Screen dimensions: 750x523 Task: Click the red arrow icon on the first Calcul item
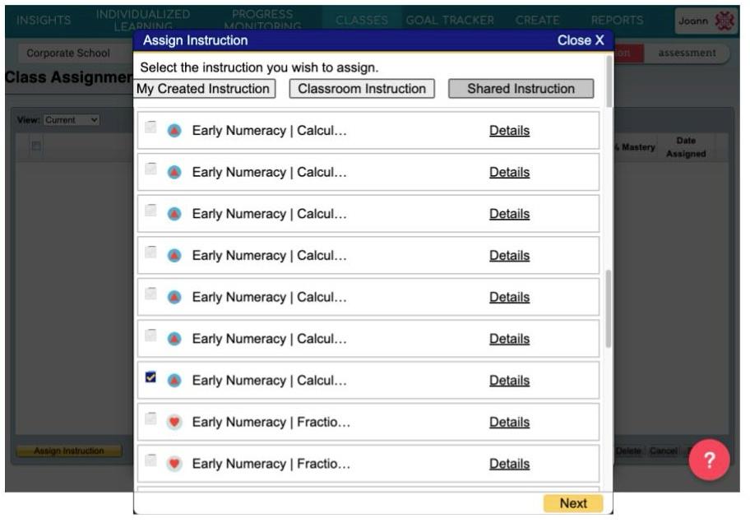coord(173,129)
